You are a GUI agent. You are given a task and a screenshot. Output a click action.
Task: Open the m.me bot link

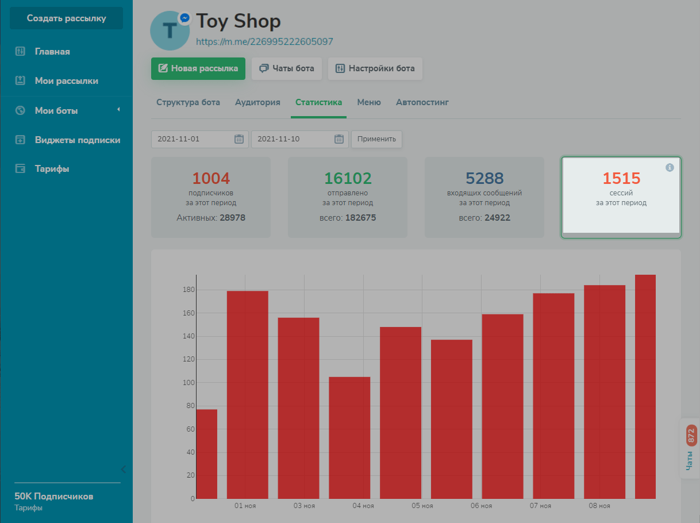pos(264,41)
